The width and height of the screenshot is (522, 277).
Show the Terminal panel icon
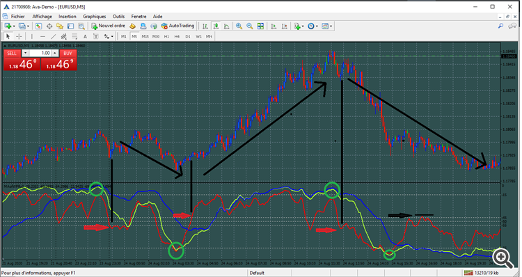(x=70, y=26)
